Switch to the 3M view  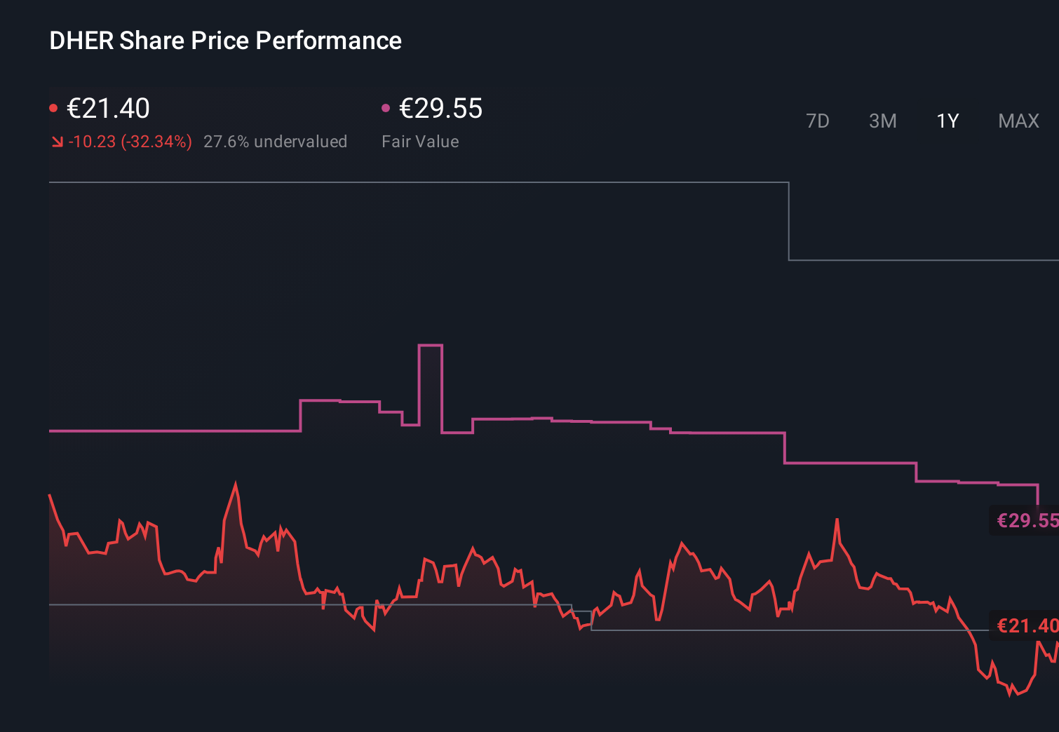tap(883, 121)
